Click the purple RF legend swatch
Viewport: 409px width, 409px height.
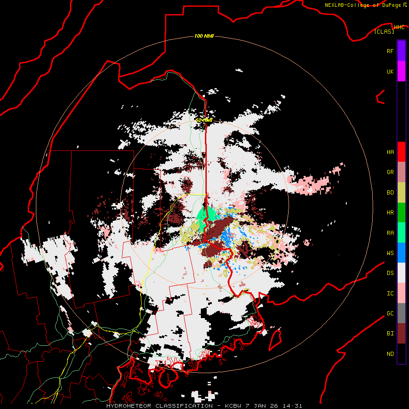pyautogui.click(x=401, y=51)
